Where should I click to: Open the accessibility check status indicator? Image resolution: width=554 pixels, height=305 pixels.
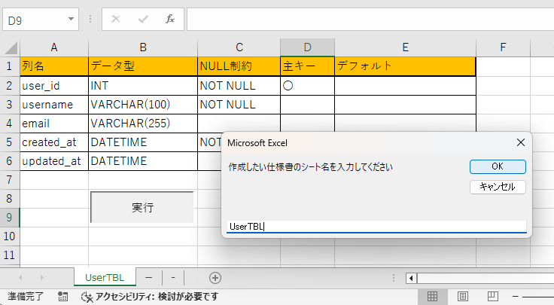149,297
